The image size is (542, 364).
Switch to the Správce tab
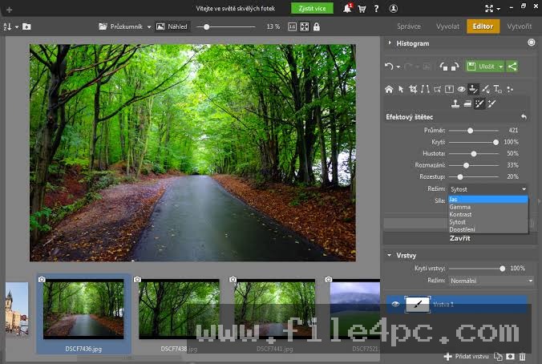[409, 26]
